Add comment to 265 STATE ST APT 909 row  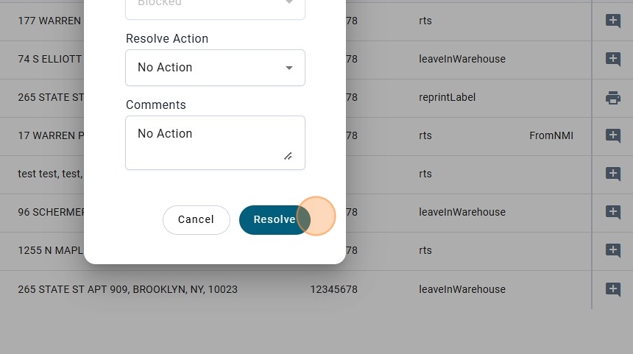click(x=613, y=289)
